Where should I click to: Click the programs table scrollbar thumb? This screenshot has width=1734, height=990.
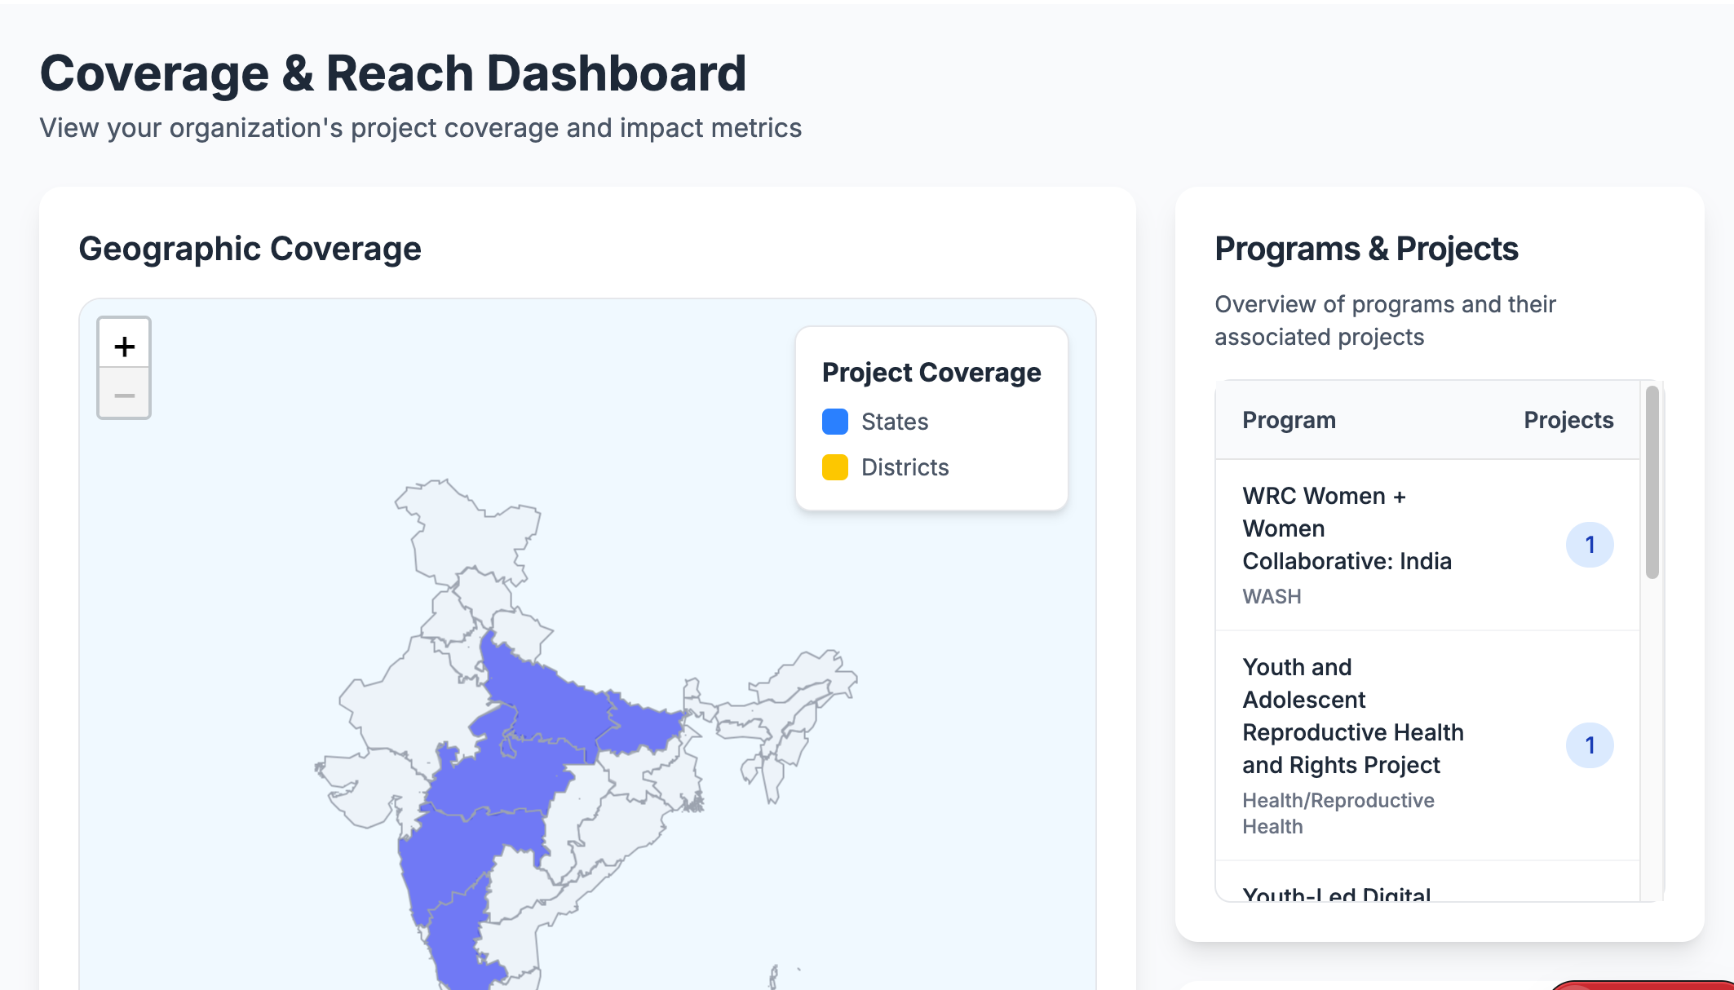point(1652,481)
